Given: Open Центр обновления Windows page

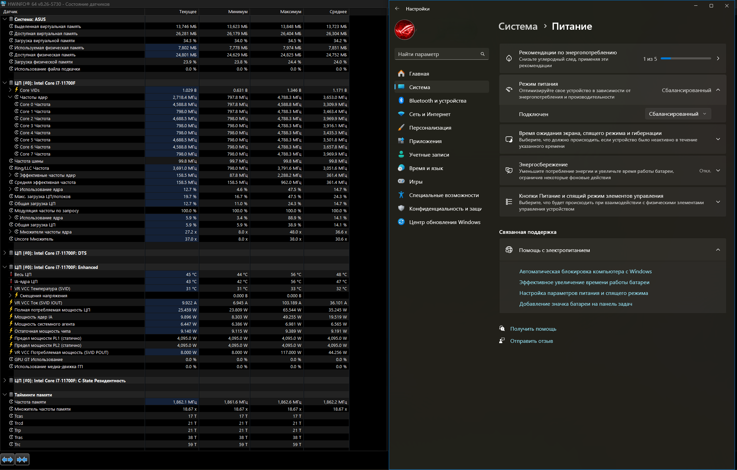Looking at the screenshot, I should point(444,222).
